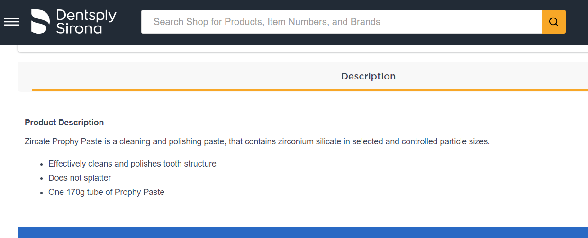Click the word Zircate in the description
This screenshot has height=238, width=588.
(37, 141)
